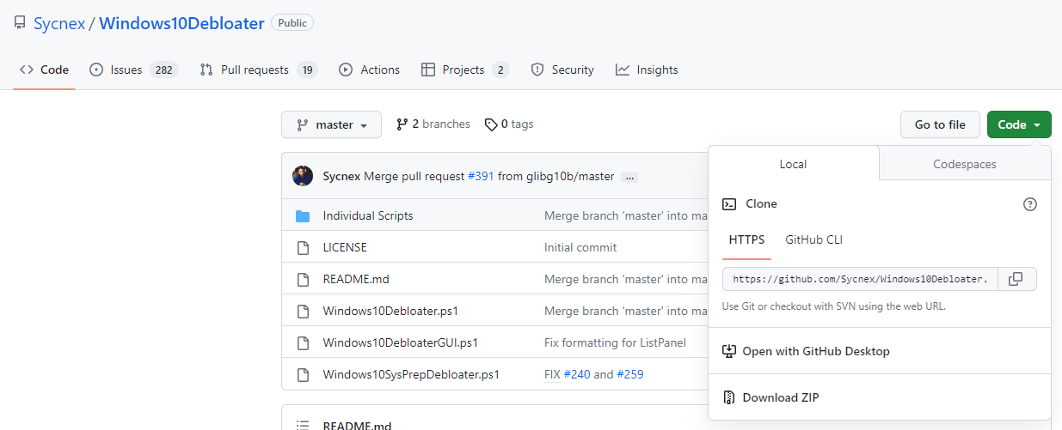Open Windows10SysPrepDebloater.ps1 file

pos(411,374)
